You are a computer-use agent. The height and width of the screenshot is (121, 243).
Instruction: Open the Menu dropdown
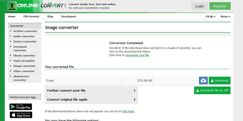tap(225, 17)
